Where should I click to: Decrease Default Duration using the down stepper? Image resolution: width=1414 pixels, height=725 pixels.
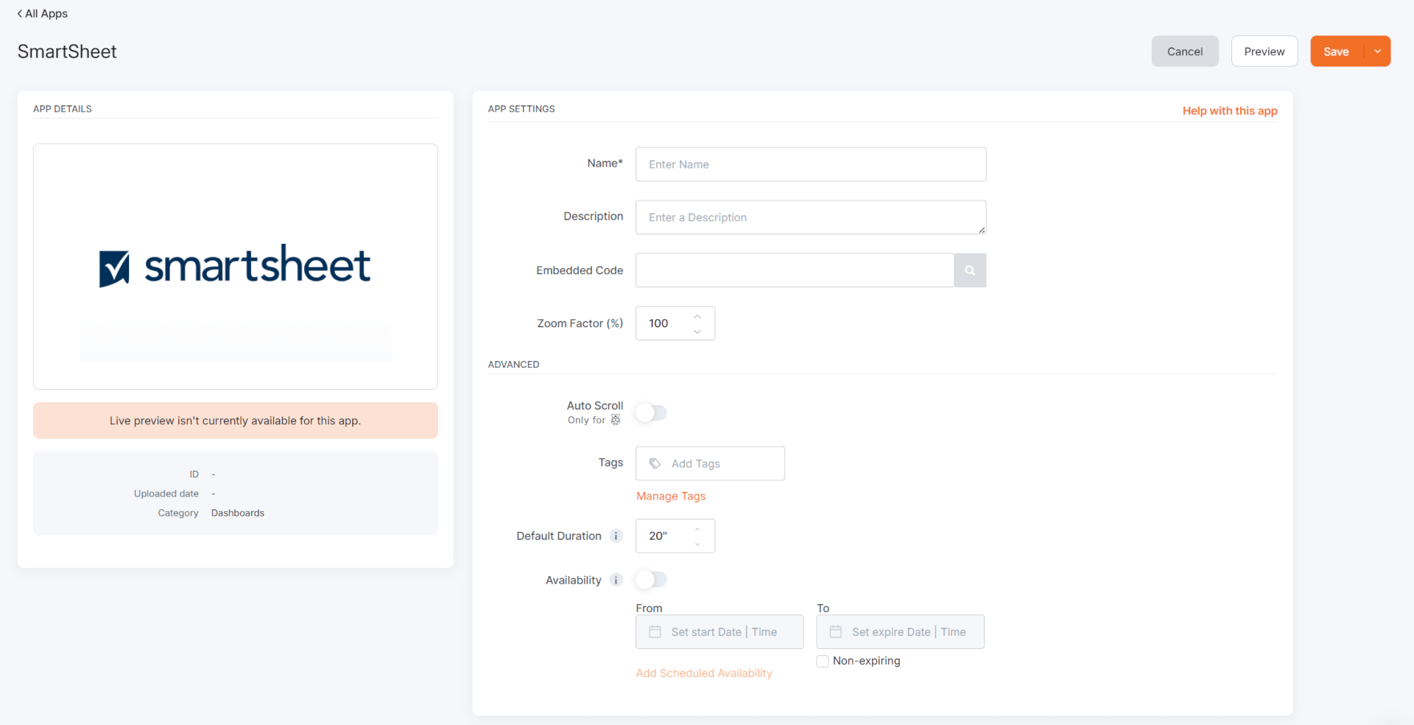click(697, 544)
